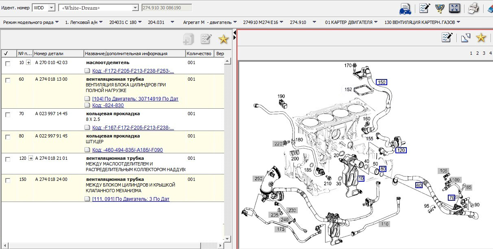Open the vehicle data card icon
Viewport: 493px width, 249px height.
pyautogui.click(x=405, y=8)
